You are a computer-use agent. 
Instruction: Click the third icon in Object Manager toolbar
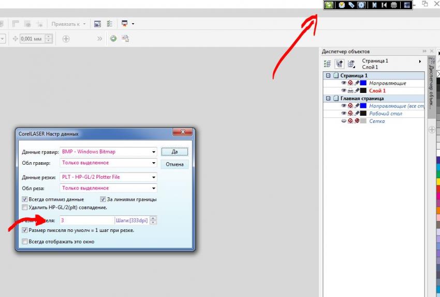coord(351,64)
